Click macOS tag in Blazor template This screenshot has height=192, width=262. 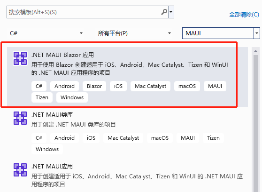click(187, 86)
